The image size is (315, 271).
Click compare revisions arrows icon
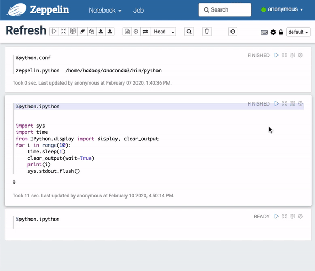click(145, 32)
